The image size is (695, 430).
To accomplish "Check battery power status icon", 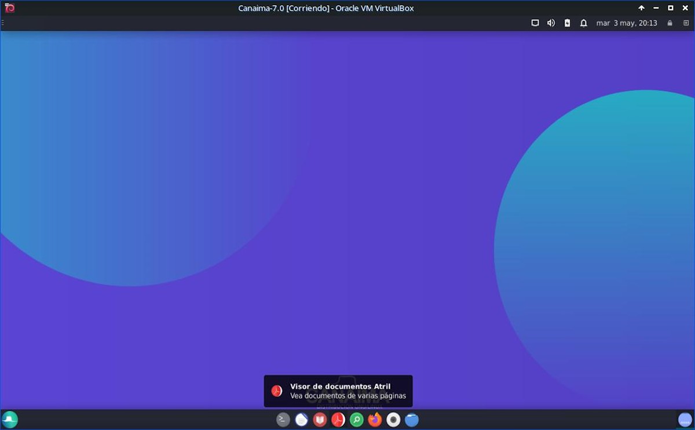I will click(567, 23).
